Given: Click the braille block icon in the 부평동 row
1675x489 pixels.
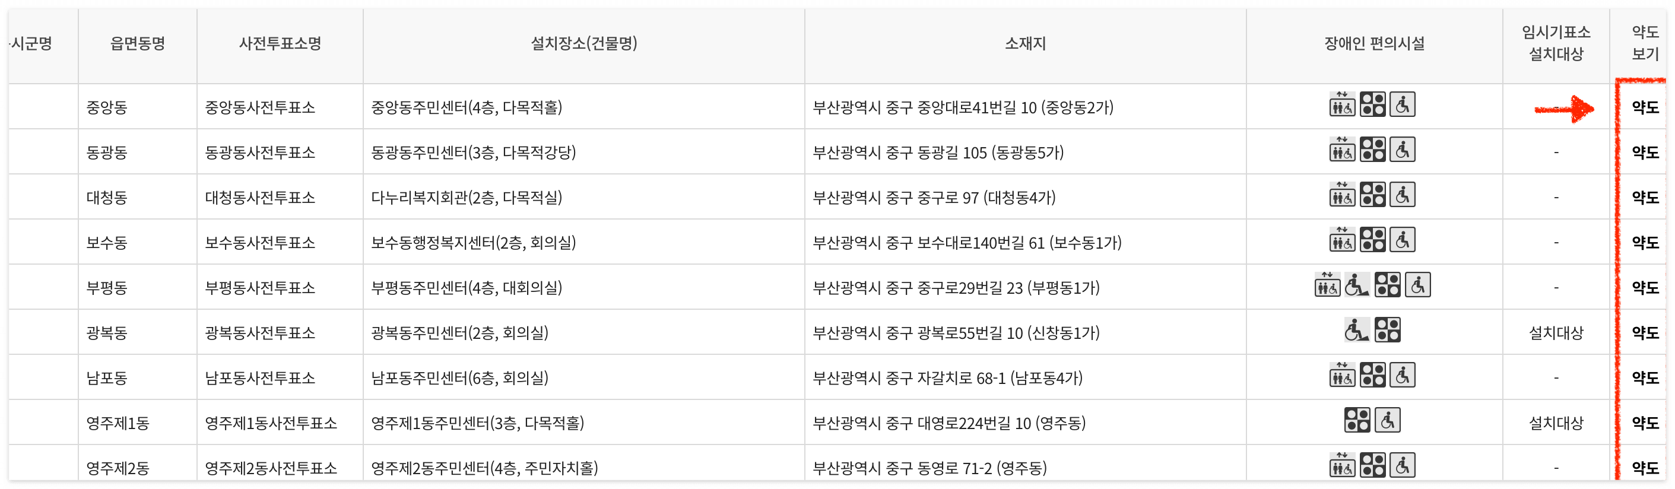Looking at the screenshot, I should pyautogui.click(x=1388, y=285).
